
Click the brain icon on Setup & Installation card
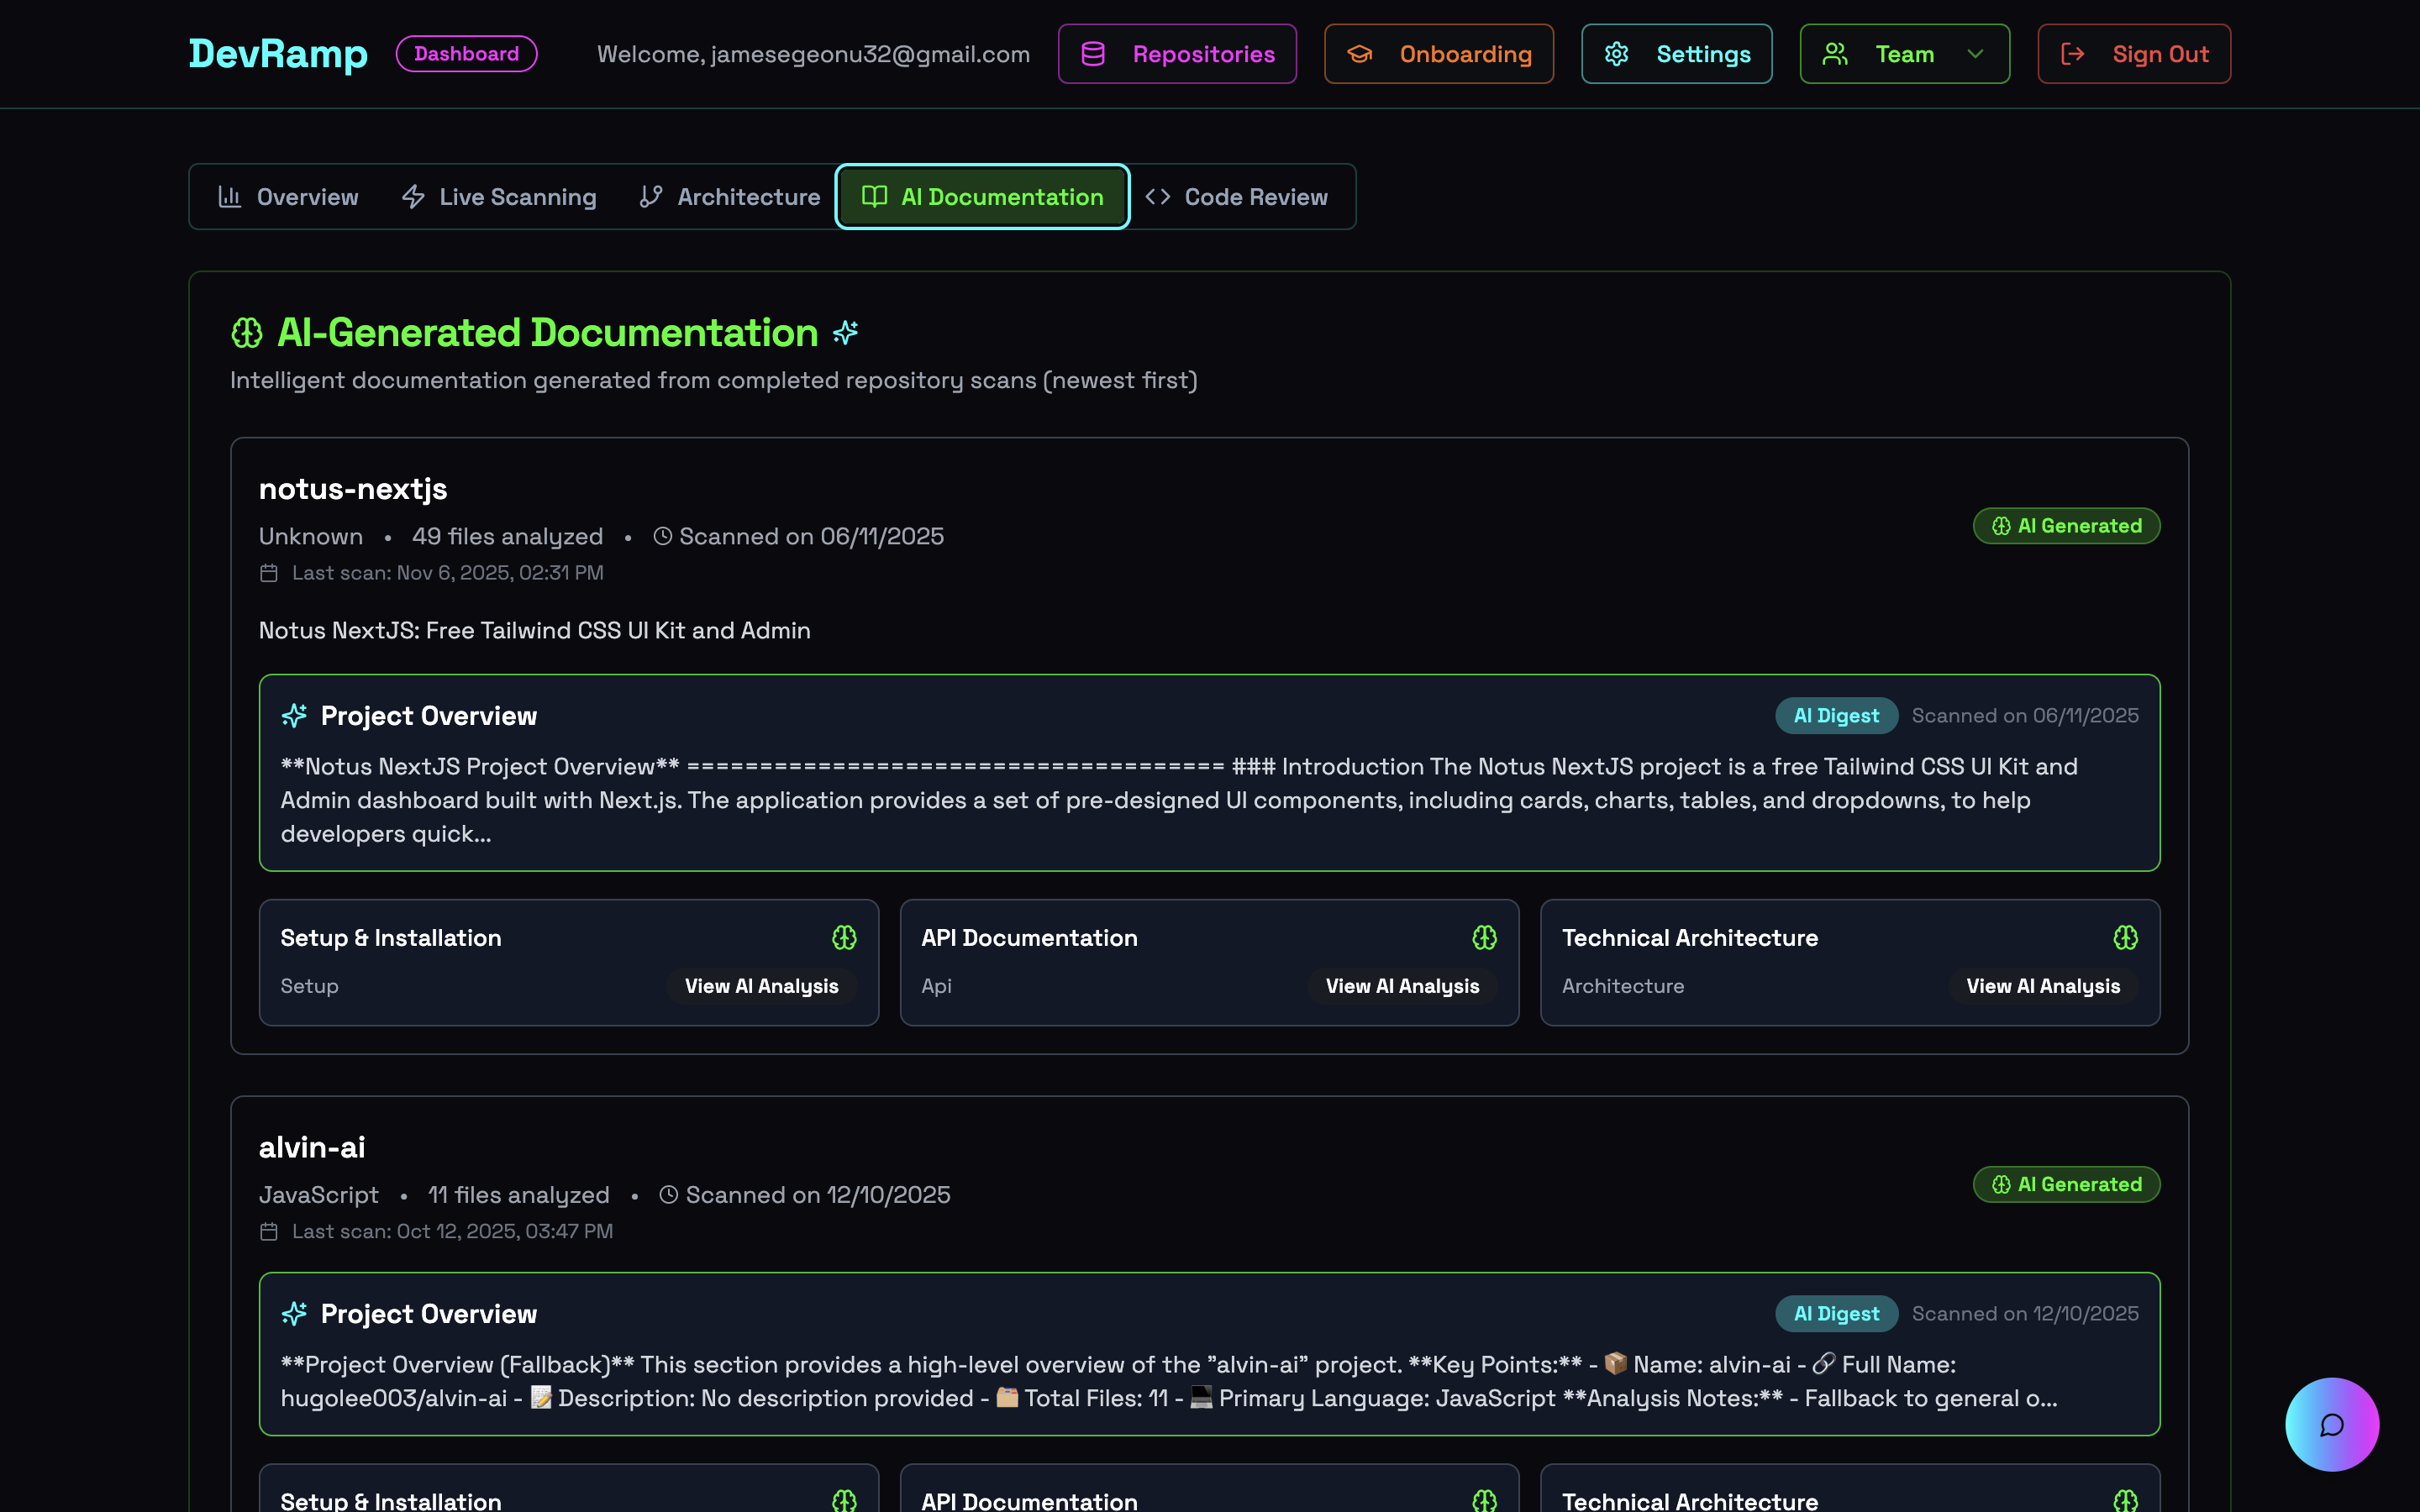pyautogui.click(x=845, y=938)
